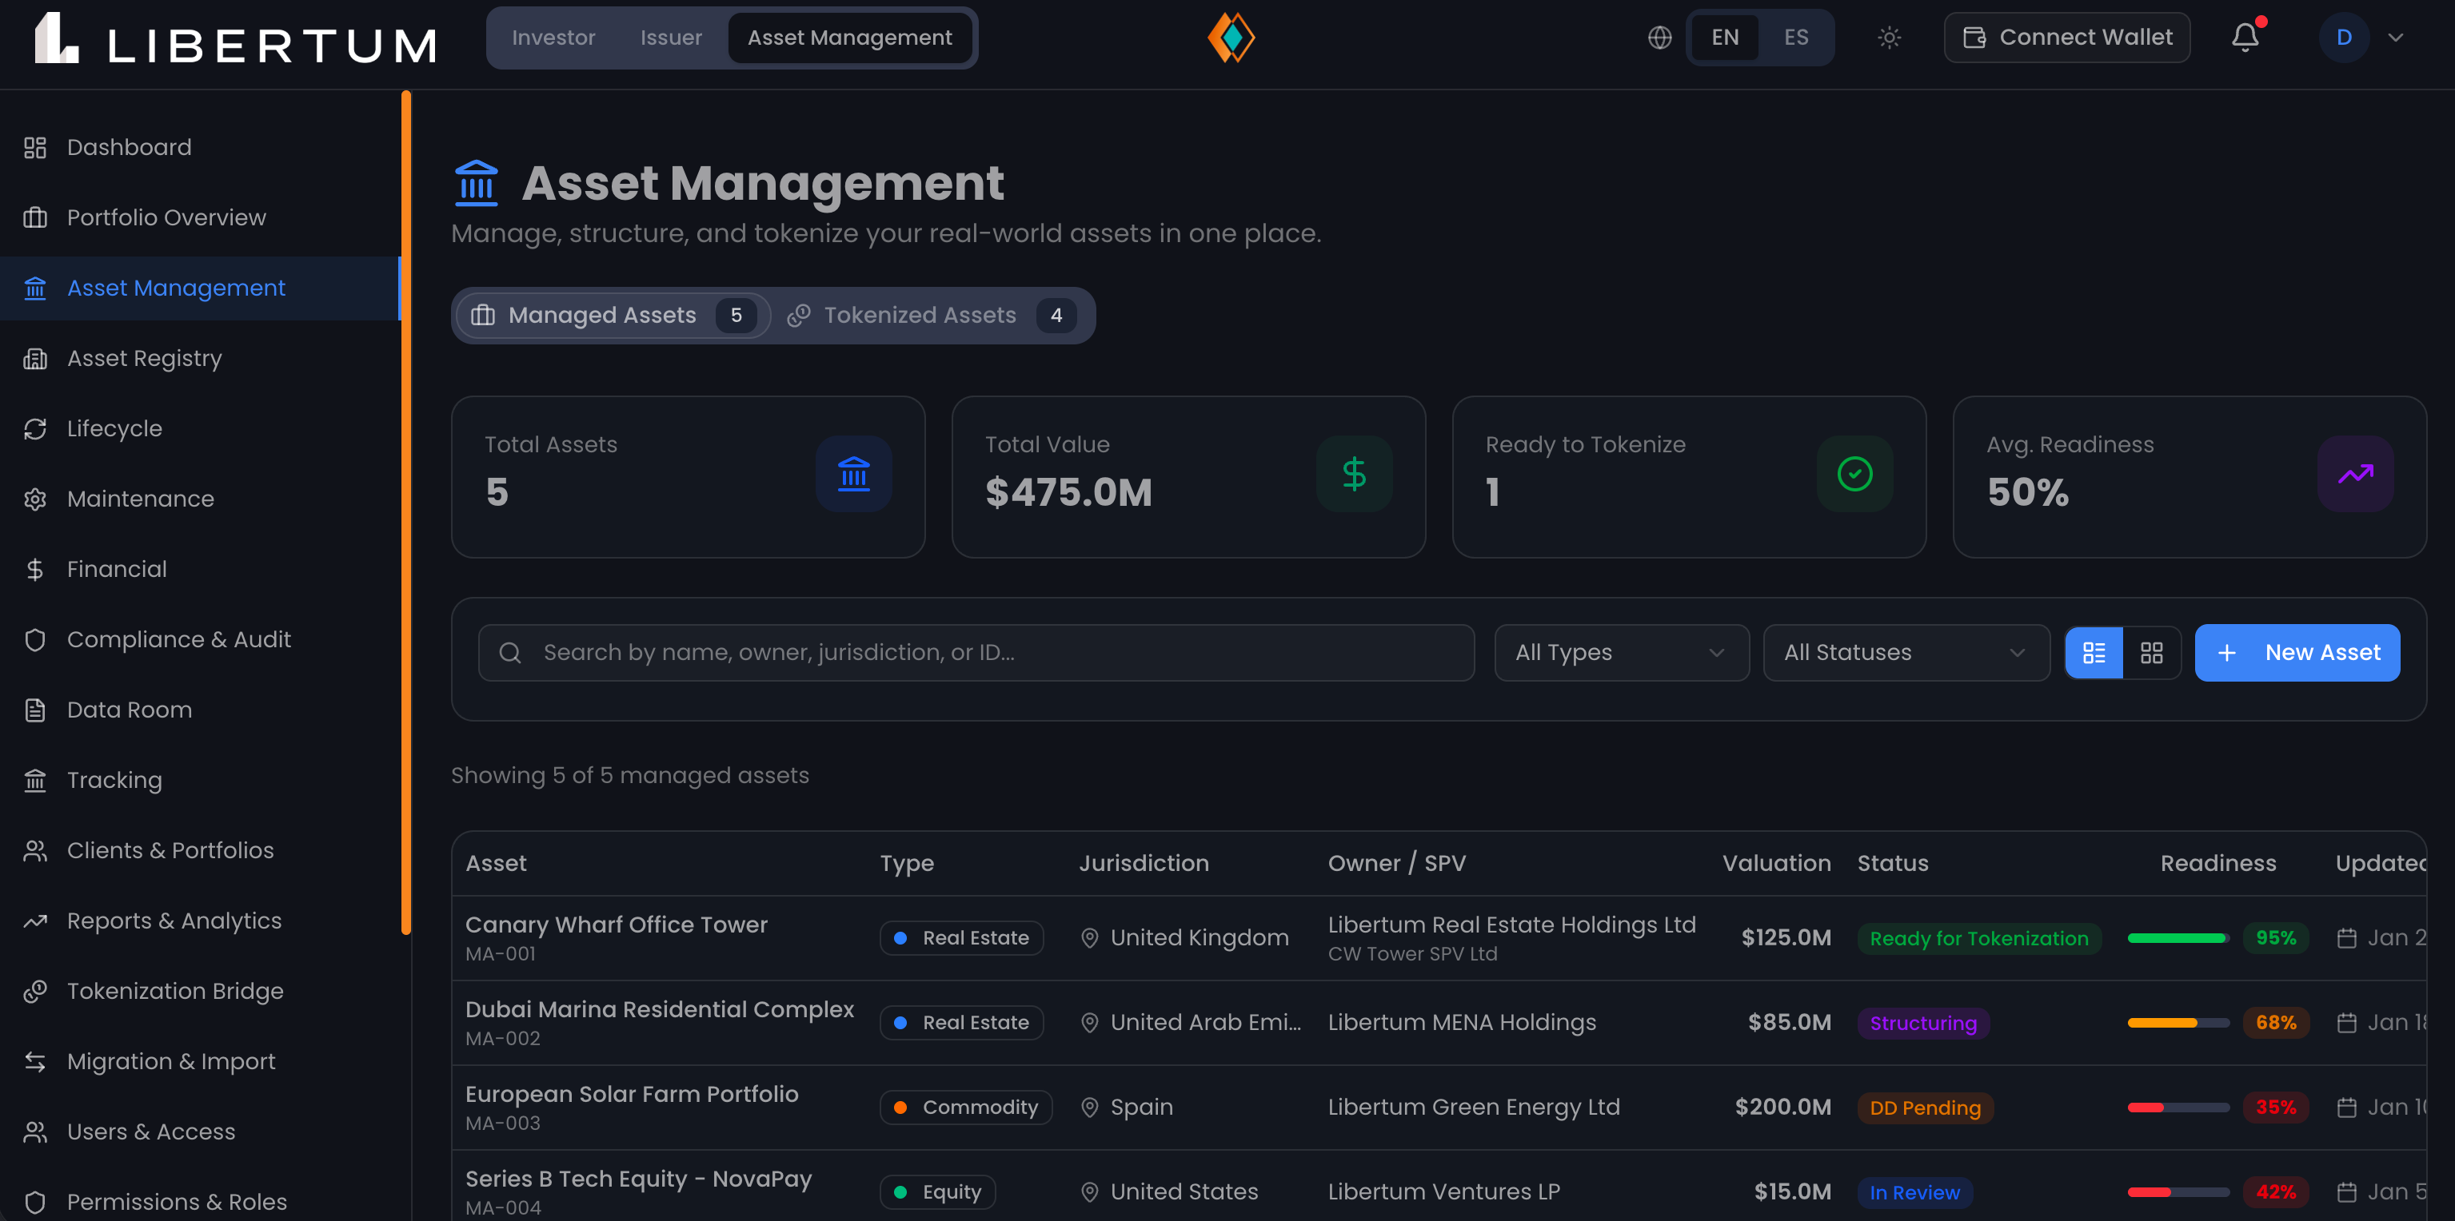Image resolution: width=2455 pixels, height=1221 pixels.
Task: Switch to grid view layout
Action: (2151, 652)
